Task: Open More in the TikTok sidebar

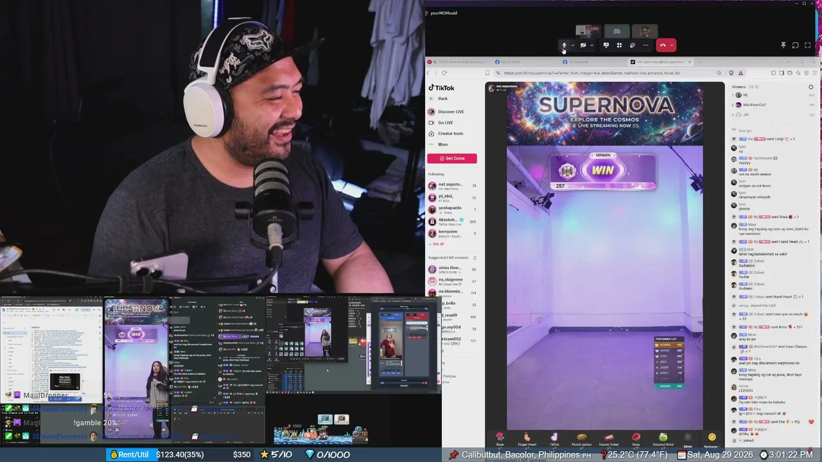Action: click(x=438, y=144)
